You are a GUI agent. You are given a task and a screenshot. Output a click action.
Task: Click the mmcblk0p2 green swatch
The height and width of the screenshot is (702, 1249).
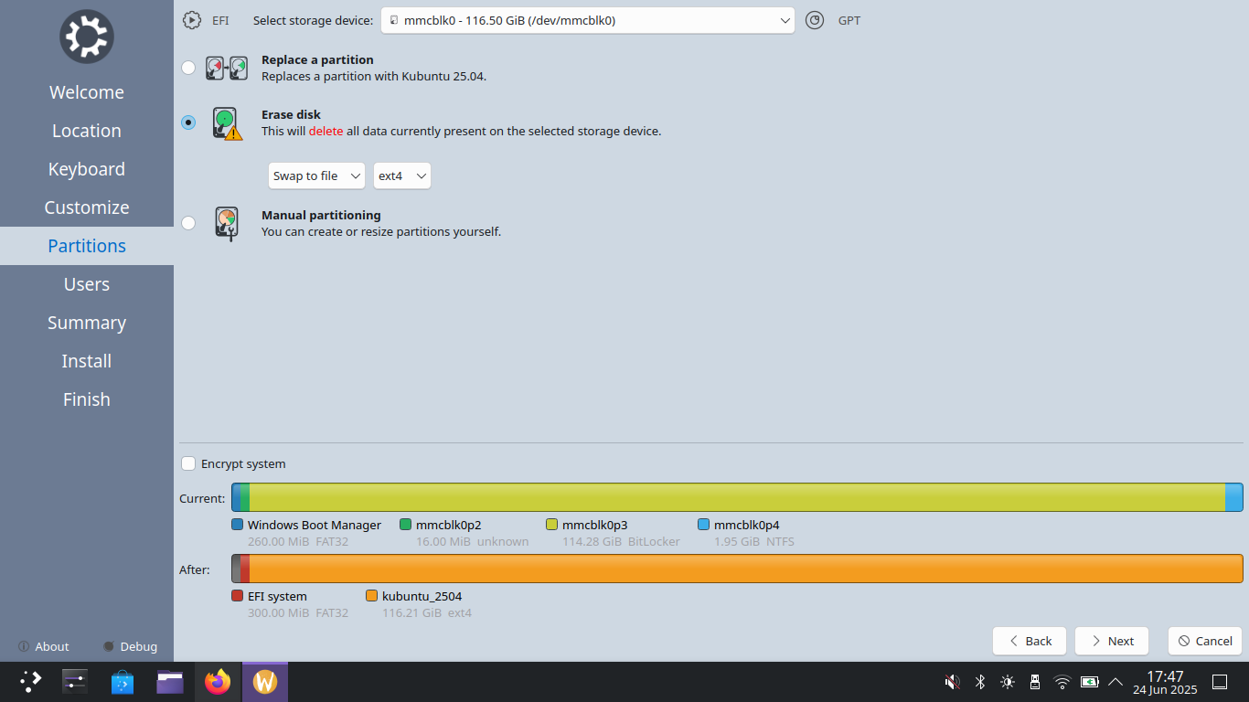[405, 525]
